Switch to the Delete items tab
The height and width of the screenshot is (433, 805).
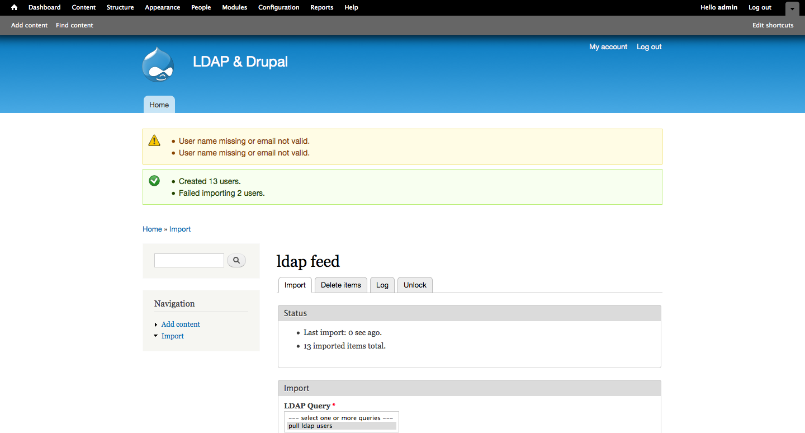click(341, 285)
